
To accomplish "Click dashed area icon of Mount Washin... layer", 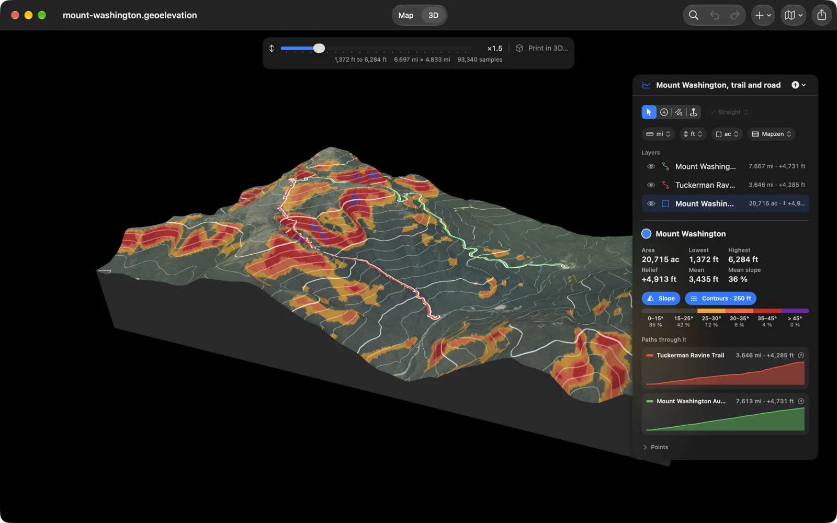I will click(665, 203).
